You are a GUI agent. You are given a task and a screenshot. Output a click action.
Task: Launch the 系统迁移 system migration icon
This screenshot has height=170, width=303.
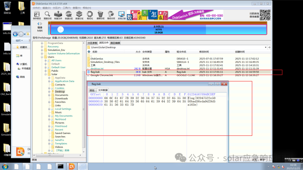click(121, 15)
